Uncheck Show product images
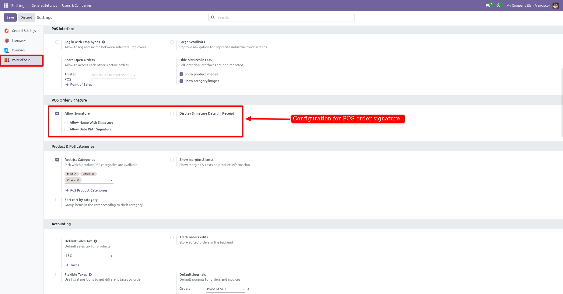The height and width of the screenshot is (294, 563). click(181, 74)
